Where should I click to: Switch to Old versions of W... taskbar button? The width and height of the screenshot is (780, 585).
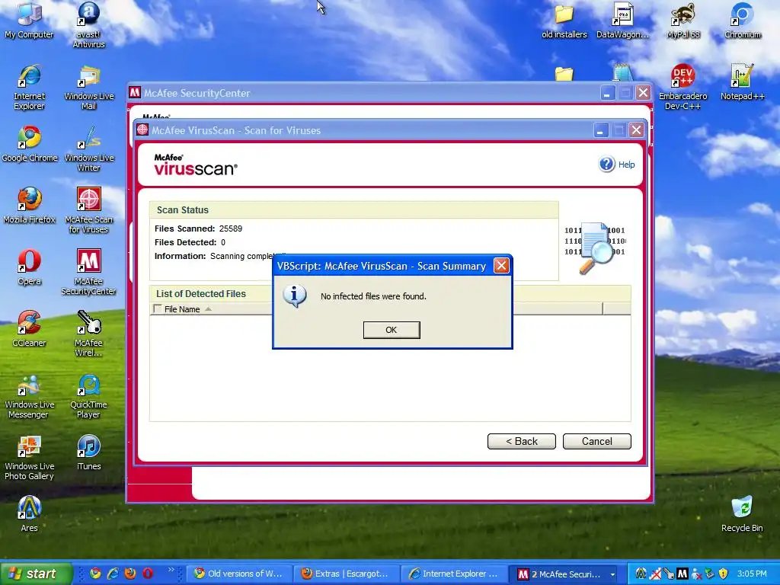point(239,574)
